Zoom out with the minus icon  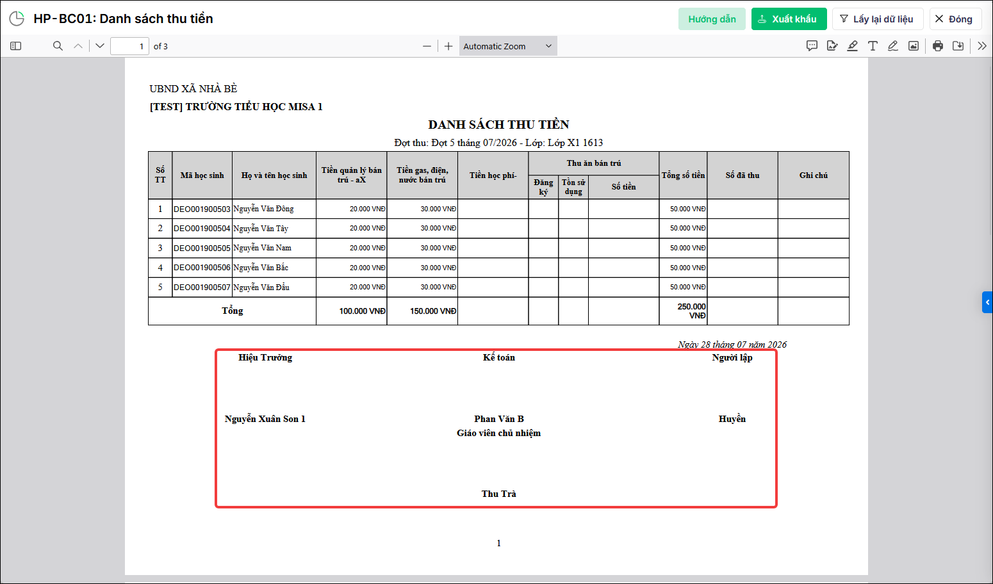click(x=427, y=46)
